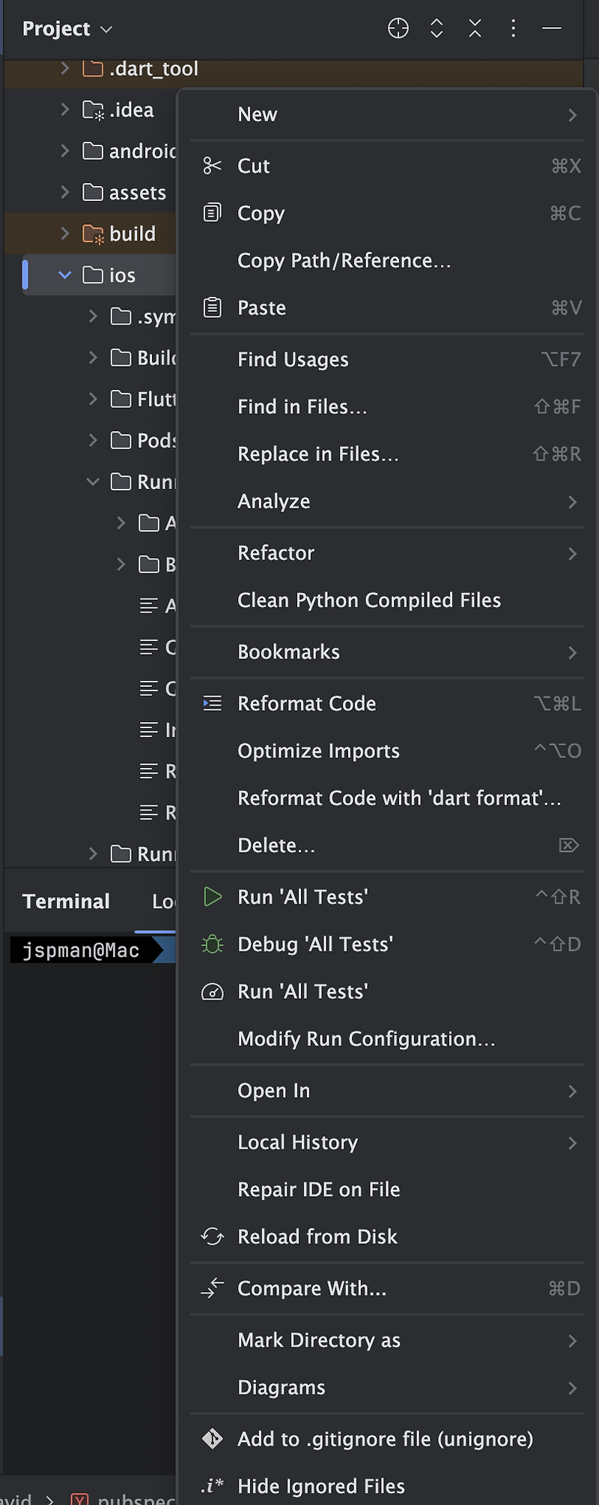Image resolution: width=599 pixels, height=1505 pixels.
Task: Click the Collapse All icon in Project header
Action: [x=475, y=28]
